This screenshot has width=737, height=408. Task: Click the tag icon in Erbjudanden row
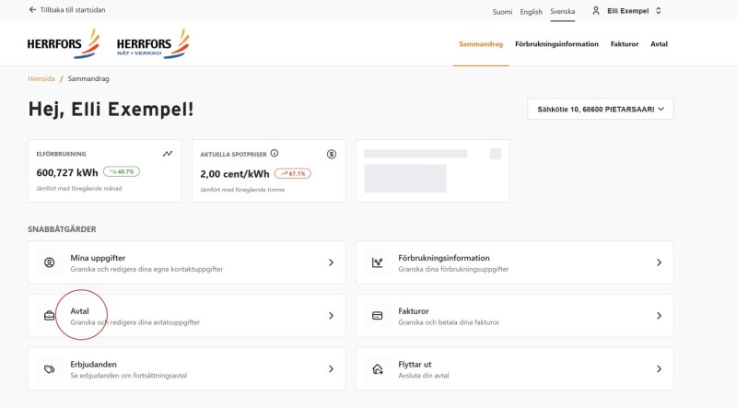pos(50,369)
